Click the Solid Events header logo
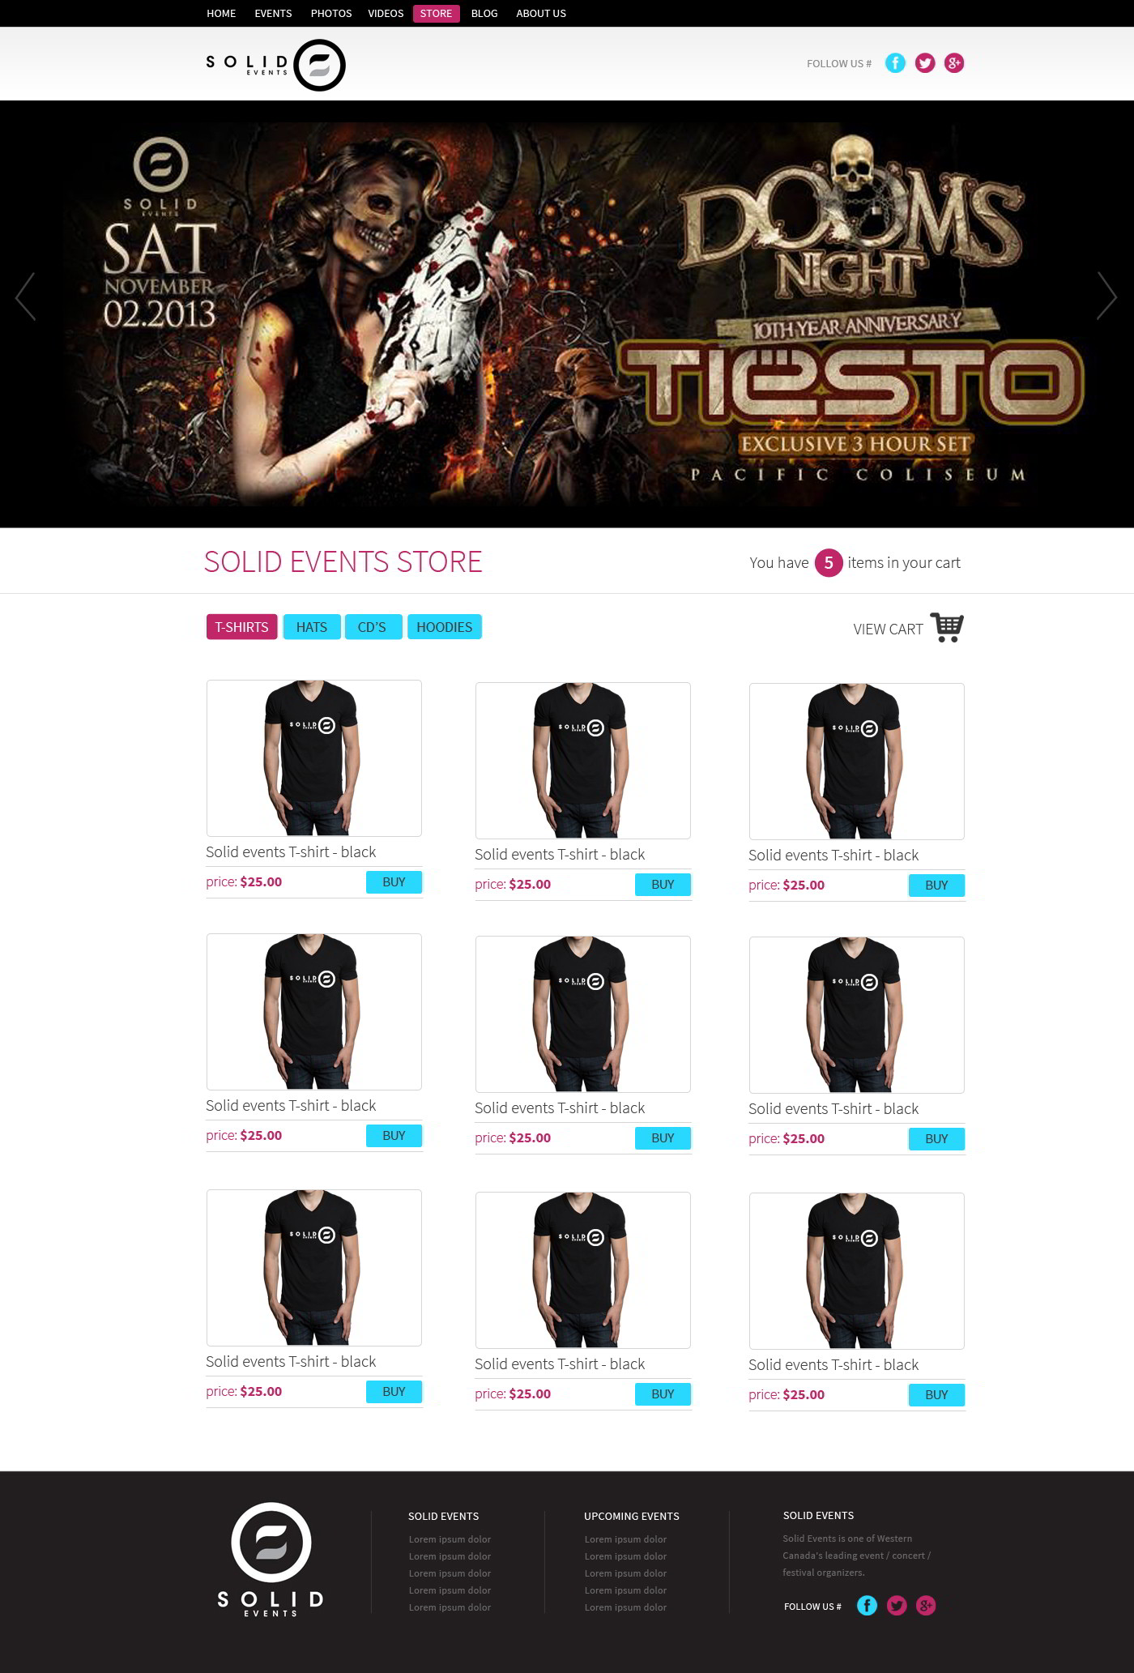Screen dimensions: 1134x1673 276,65
